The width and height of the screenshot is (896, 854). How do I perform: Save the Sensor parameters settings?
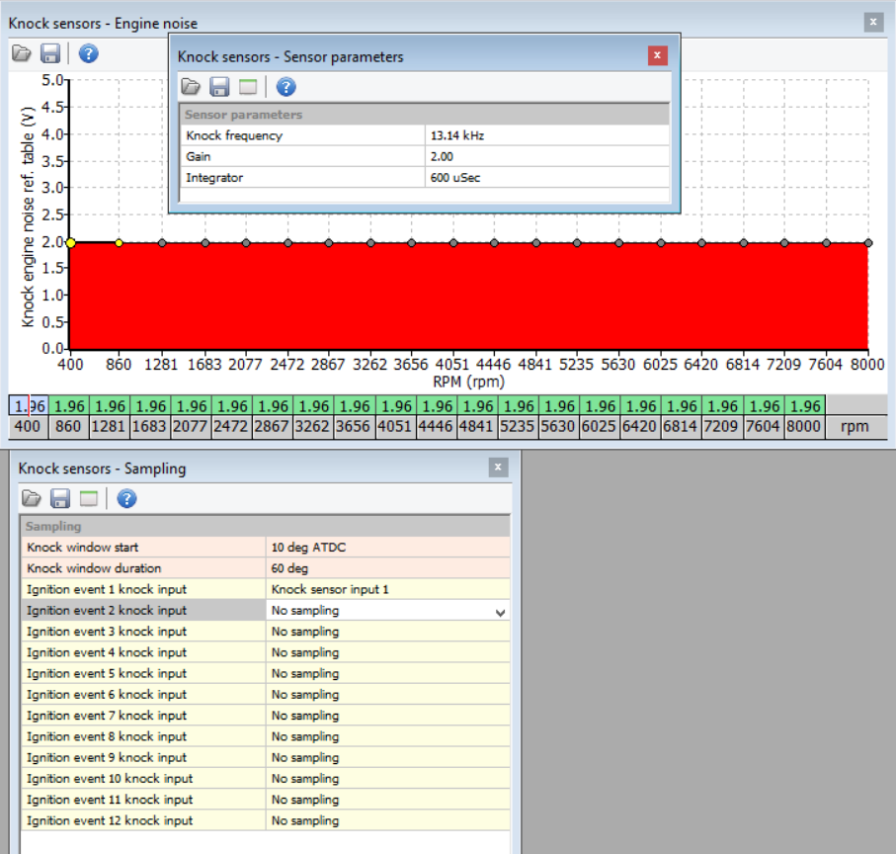click(219, 87)
